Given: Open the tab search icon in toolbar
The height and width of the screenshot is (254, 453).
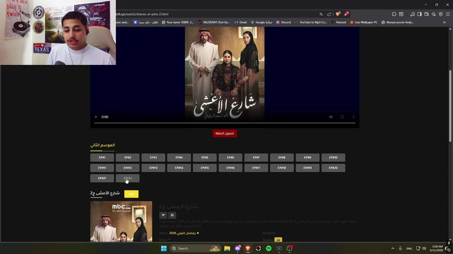Looking at the screenshot, I should tap(401, 14).
